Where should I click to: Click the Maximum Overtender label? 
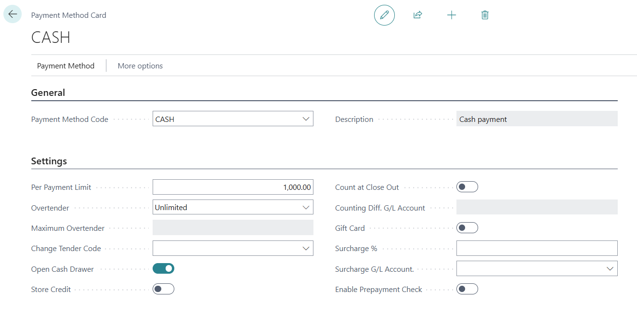[68, 228]
